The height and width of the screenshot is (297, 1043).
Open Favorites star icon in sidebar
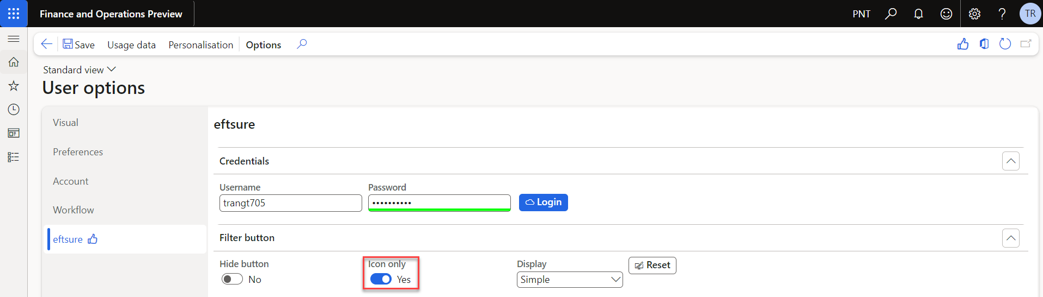(x=14, y=86)
